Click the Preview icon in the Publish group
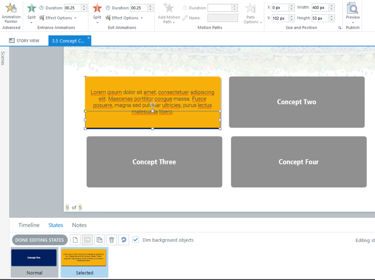Screen dimensions: 375x280 point(352,8)
